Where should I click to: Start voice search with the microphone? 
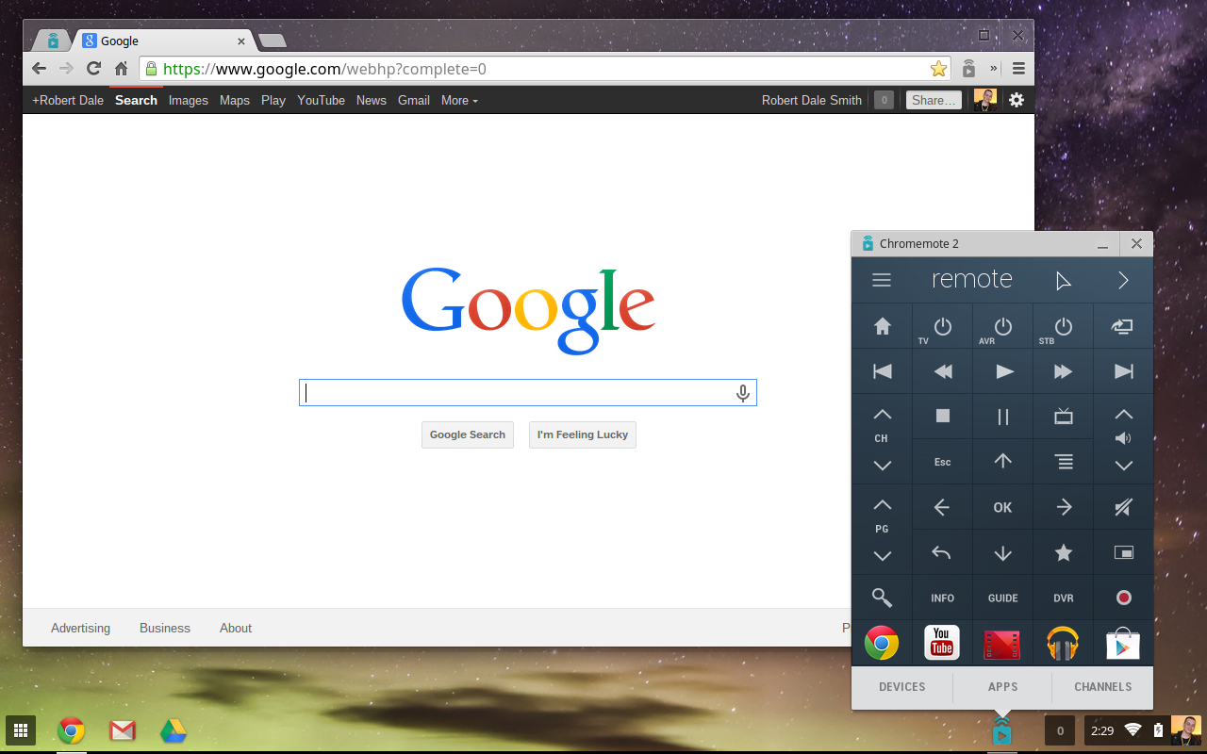click(x=743, y=393)
